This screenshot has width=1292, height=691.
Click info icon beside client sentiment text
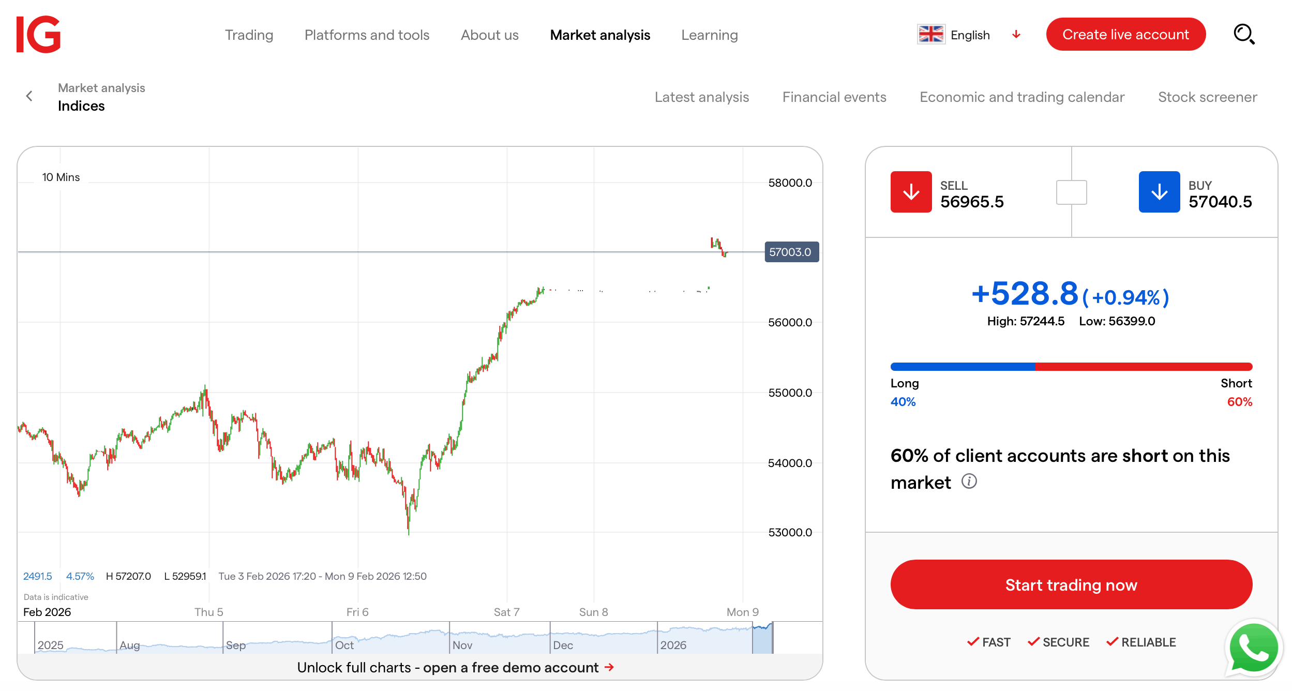[x=969, y=482]
